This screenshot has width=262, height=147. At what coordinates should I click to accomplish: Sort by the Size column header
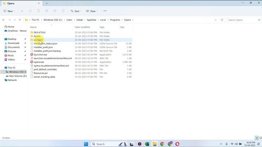click(x=122, y=27)
